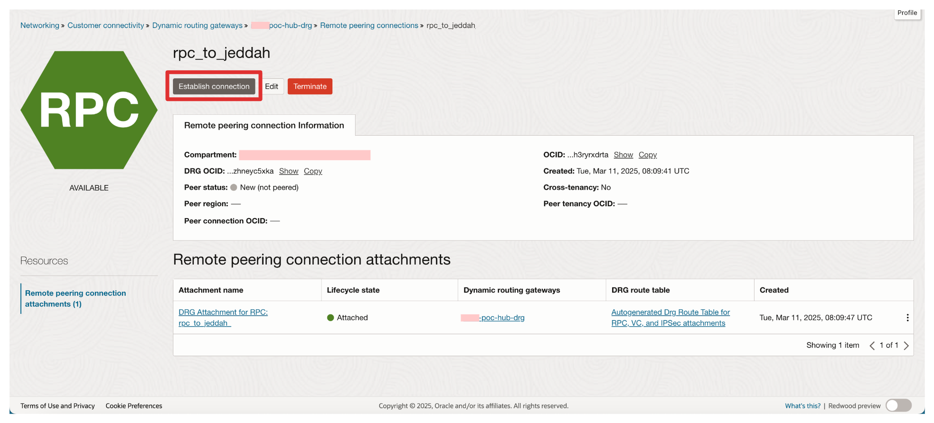Screen dimensions: 934x423
Task: Select Remote peering connection attachments in Resources
Action: 75,298
